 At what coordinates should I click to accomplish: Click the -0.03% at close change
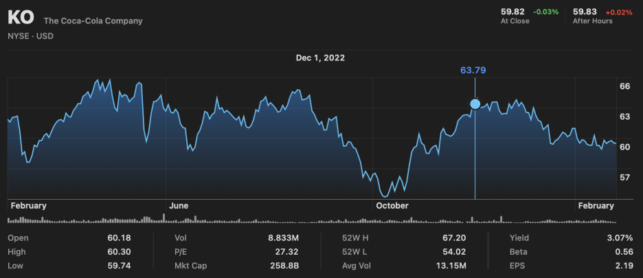click(546, 12)
